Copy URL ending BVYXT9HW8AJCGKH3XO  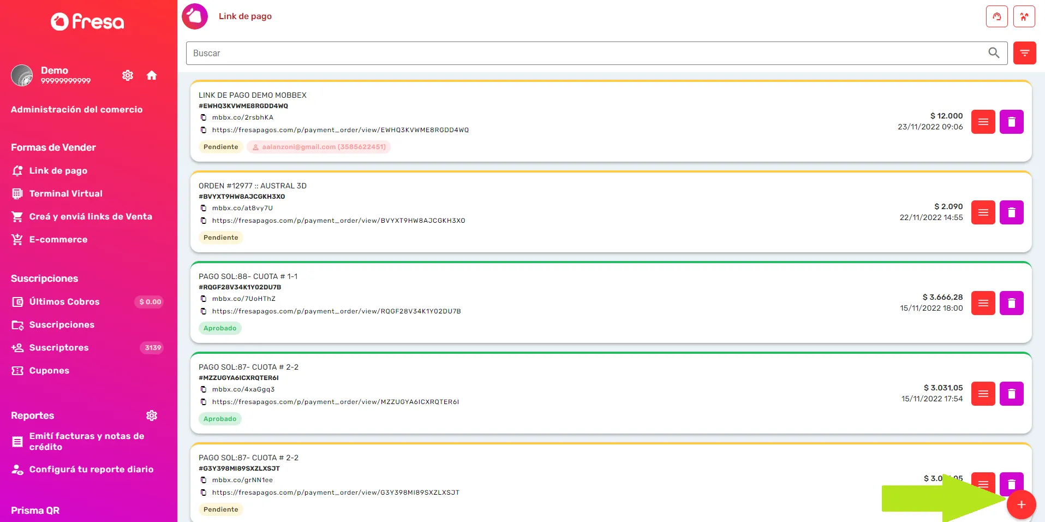204,221
